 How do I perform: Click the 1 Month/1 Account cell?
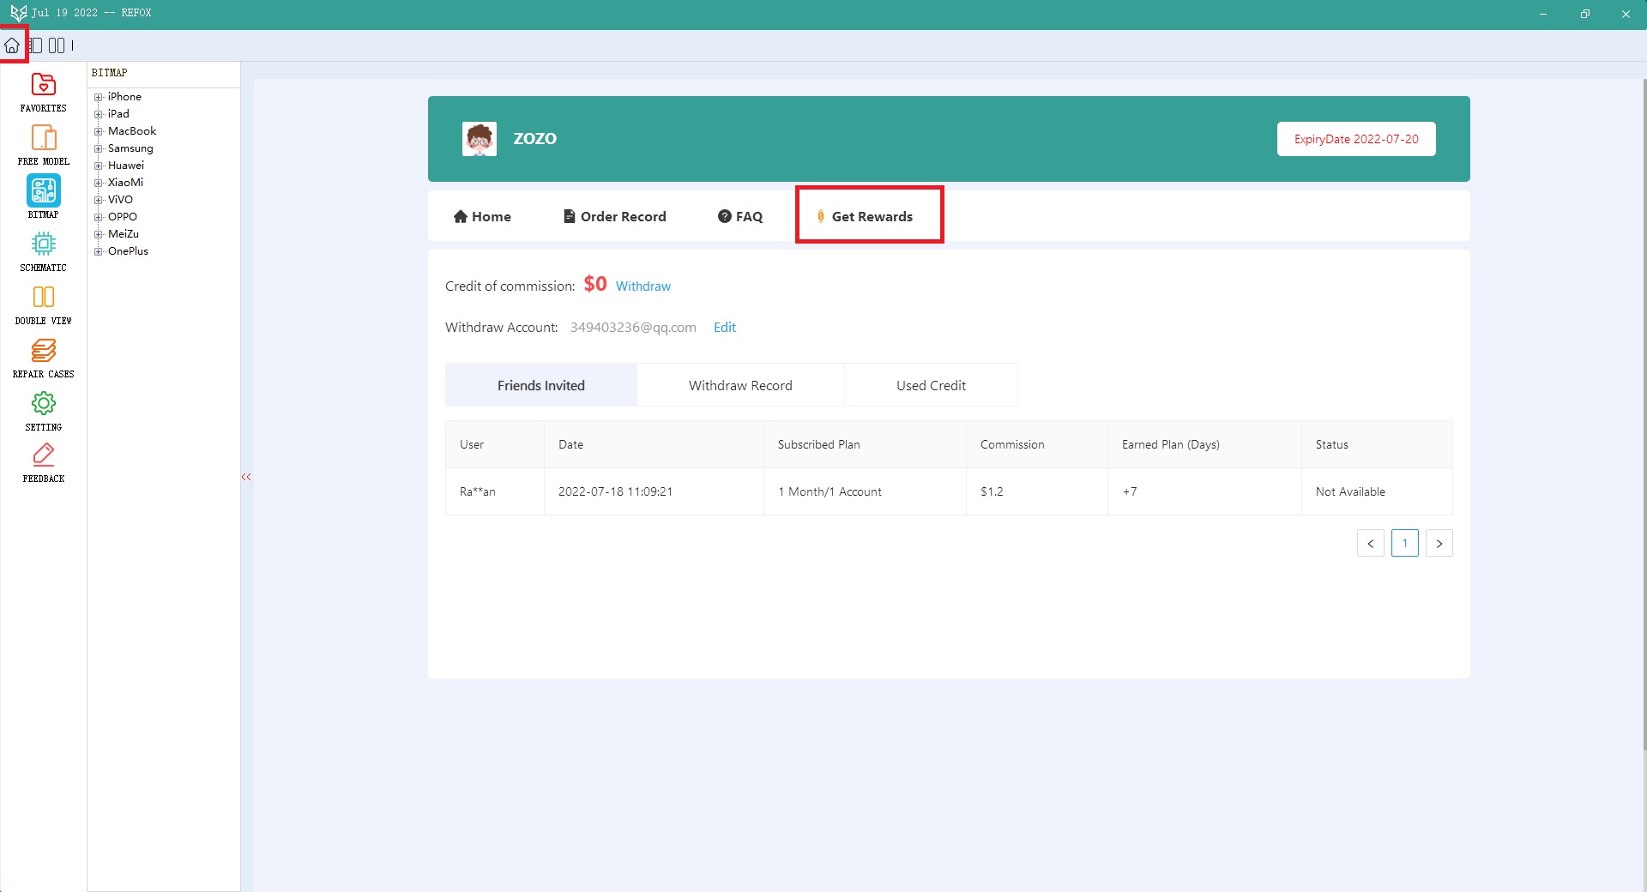[x=865, y=491]
